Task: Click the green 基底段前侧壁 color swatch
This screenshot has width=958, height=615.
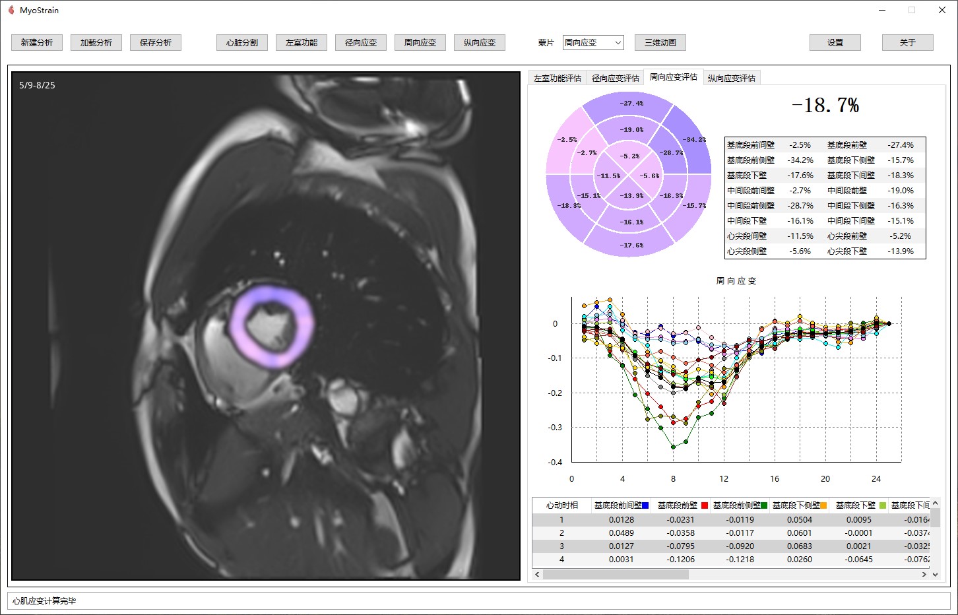Action: click(764, 505)
